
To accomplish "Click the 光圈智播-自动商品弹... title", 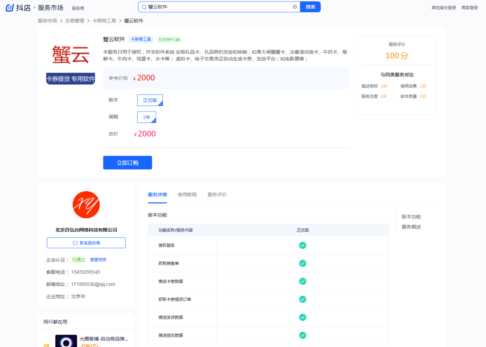I will [x=104, y=338].
